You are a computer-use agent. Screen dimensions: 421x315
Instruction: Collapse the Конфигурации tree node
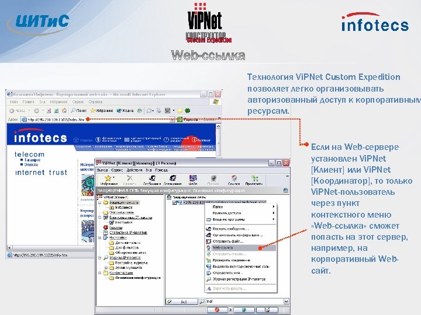100,273
